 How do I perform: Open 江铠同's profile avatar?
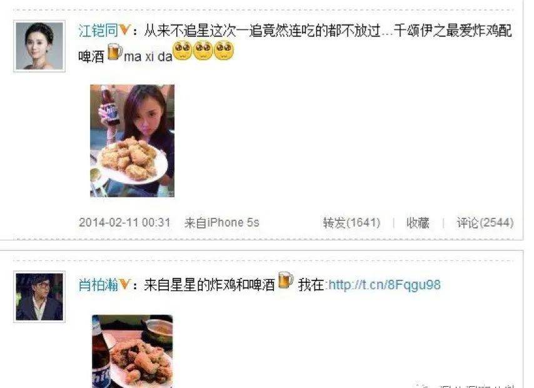point(39,46)
